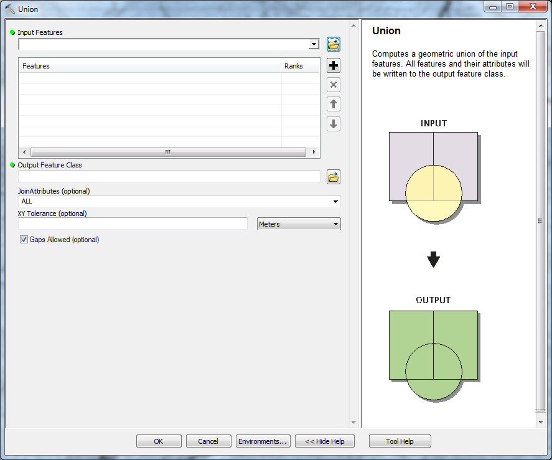
Task: Open the Environments settings button
Action: pos(263,441)
